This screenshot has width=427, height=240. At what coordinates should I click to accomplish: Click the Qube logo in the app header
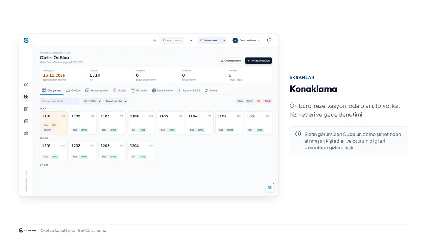coord(26,41)
